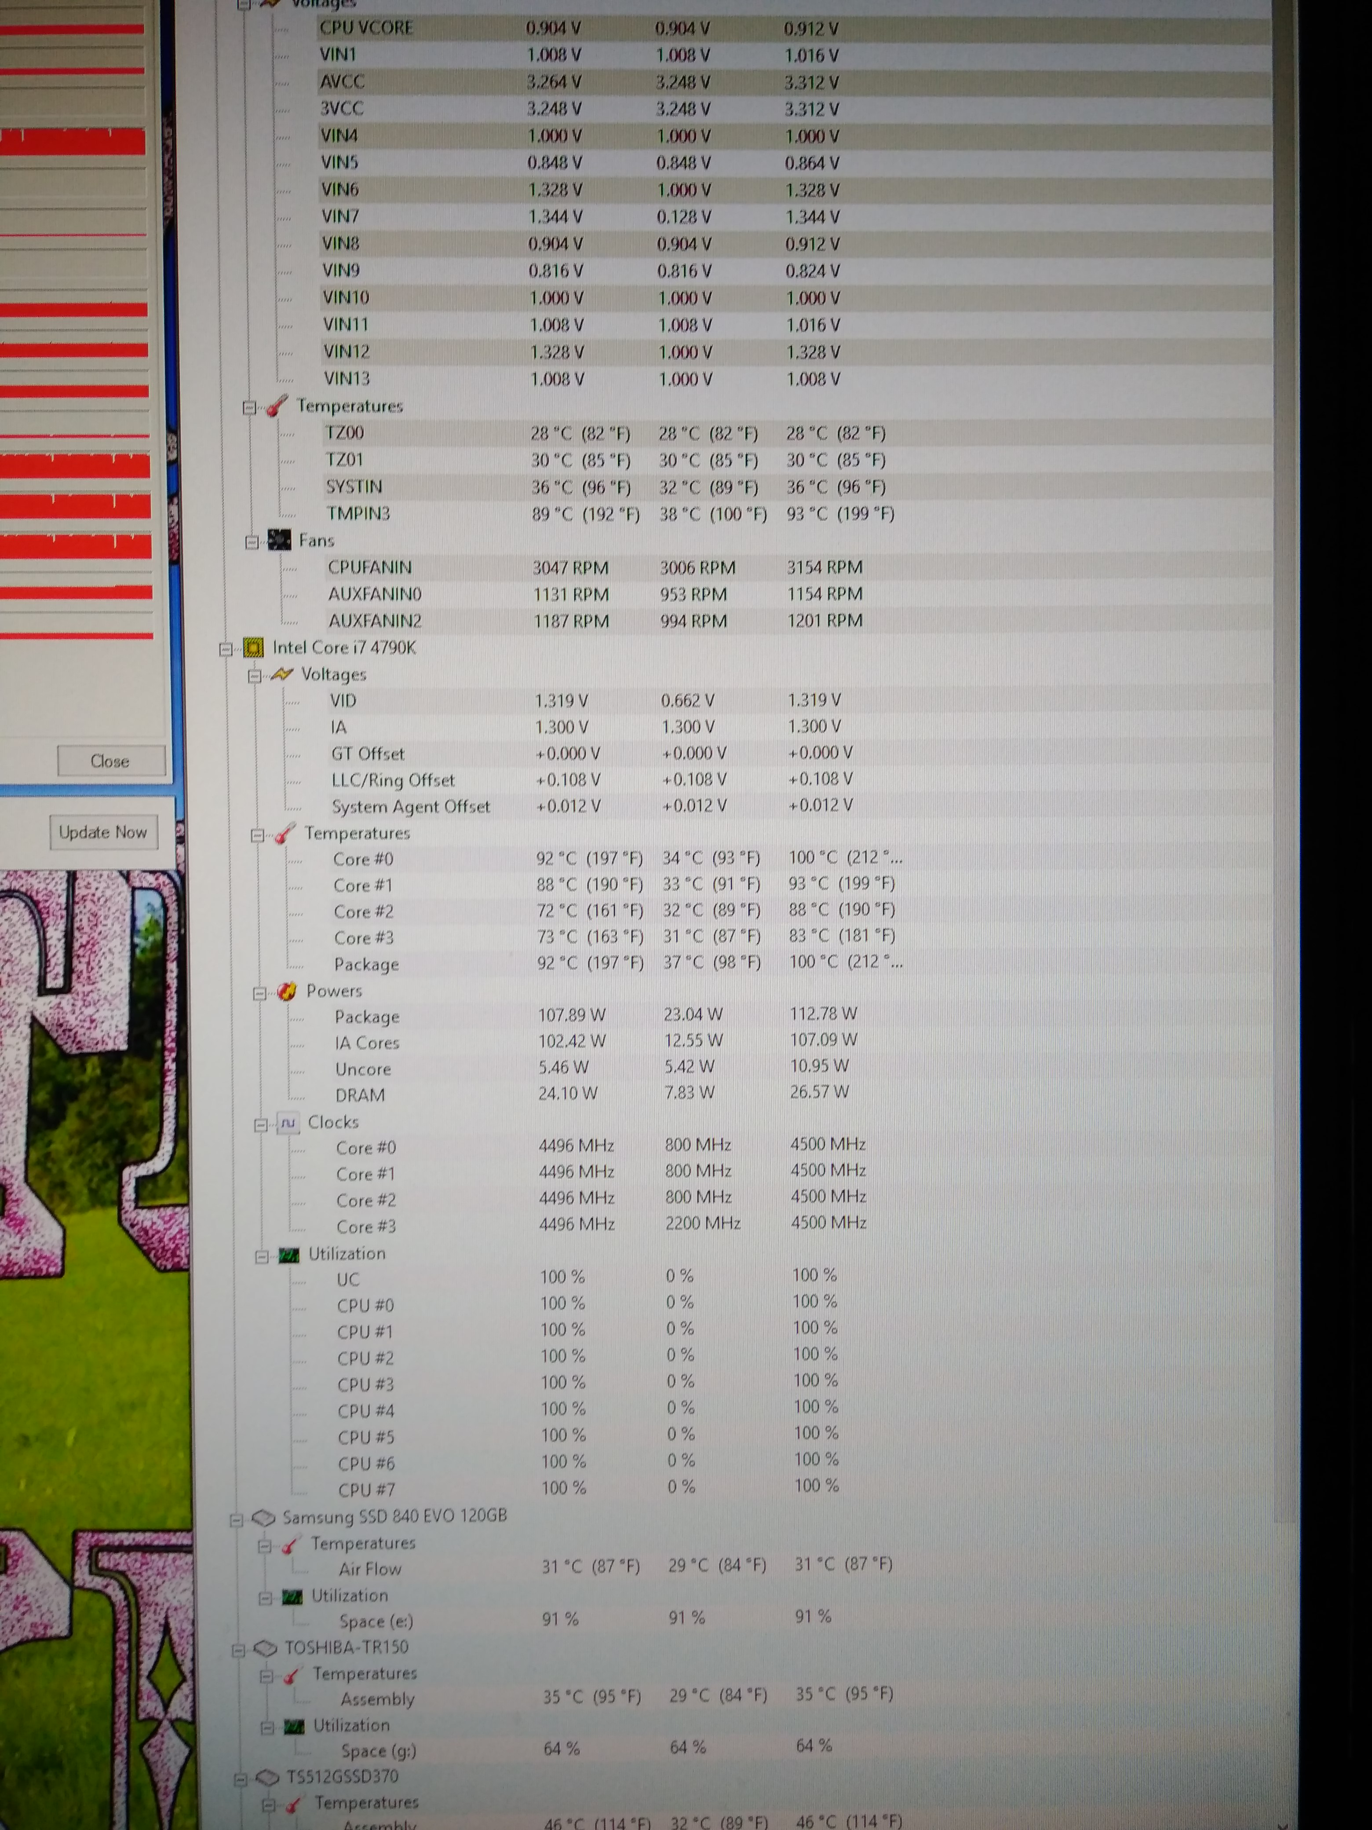Select the CPU VCORE voltage row

click(x=365, y=28)
